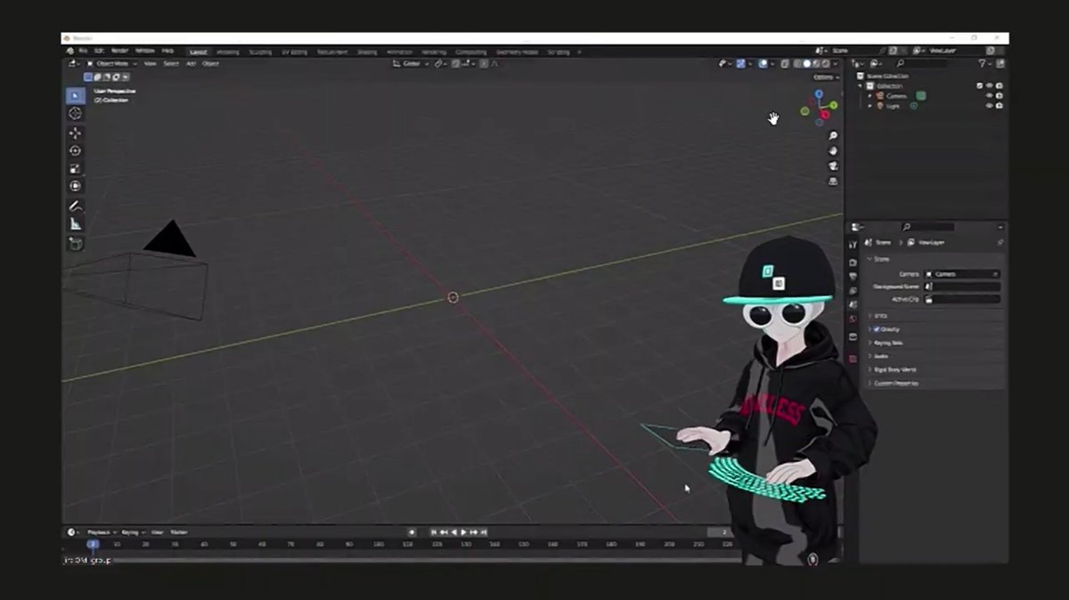Click the Background Scene field

pos(961,287)
